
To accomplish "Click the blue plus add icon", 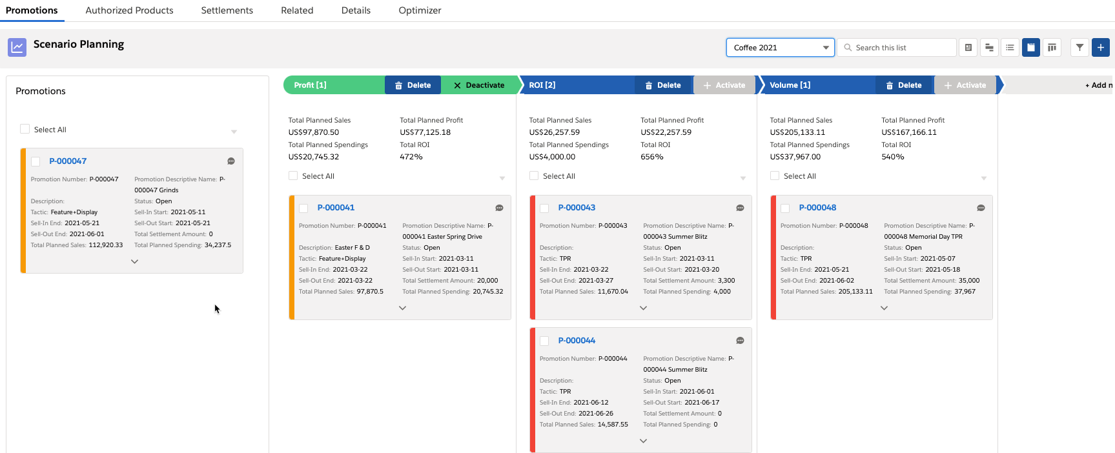I will point(1101,48).
